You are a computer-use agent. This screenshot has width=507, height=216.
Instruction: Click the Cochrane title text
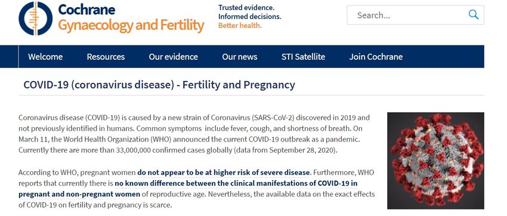click(x=86, y=10)
